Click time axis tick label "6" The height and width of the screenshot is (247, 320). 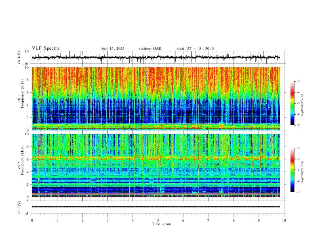pos(183,220)
